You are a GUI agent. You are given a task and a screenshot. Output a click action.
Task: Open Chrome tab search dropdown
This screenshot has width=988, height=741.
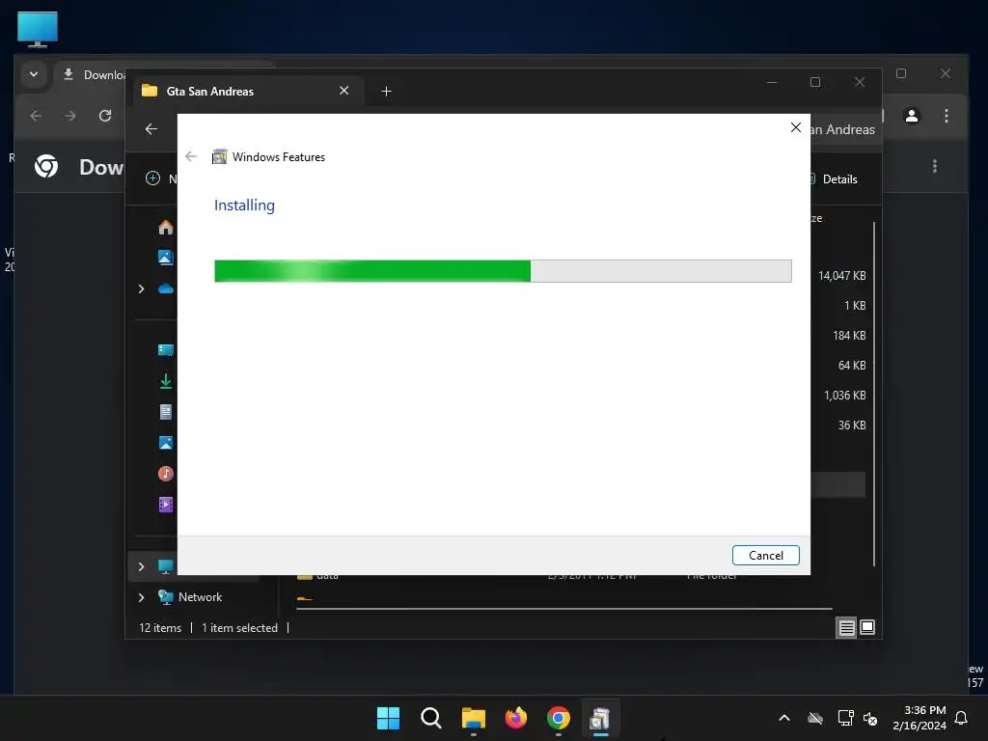point(34,74)
